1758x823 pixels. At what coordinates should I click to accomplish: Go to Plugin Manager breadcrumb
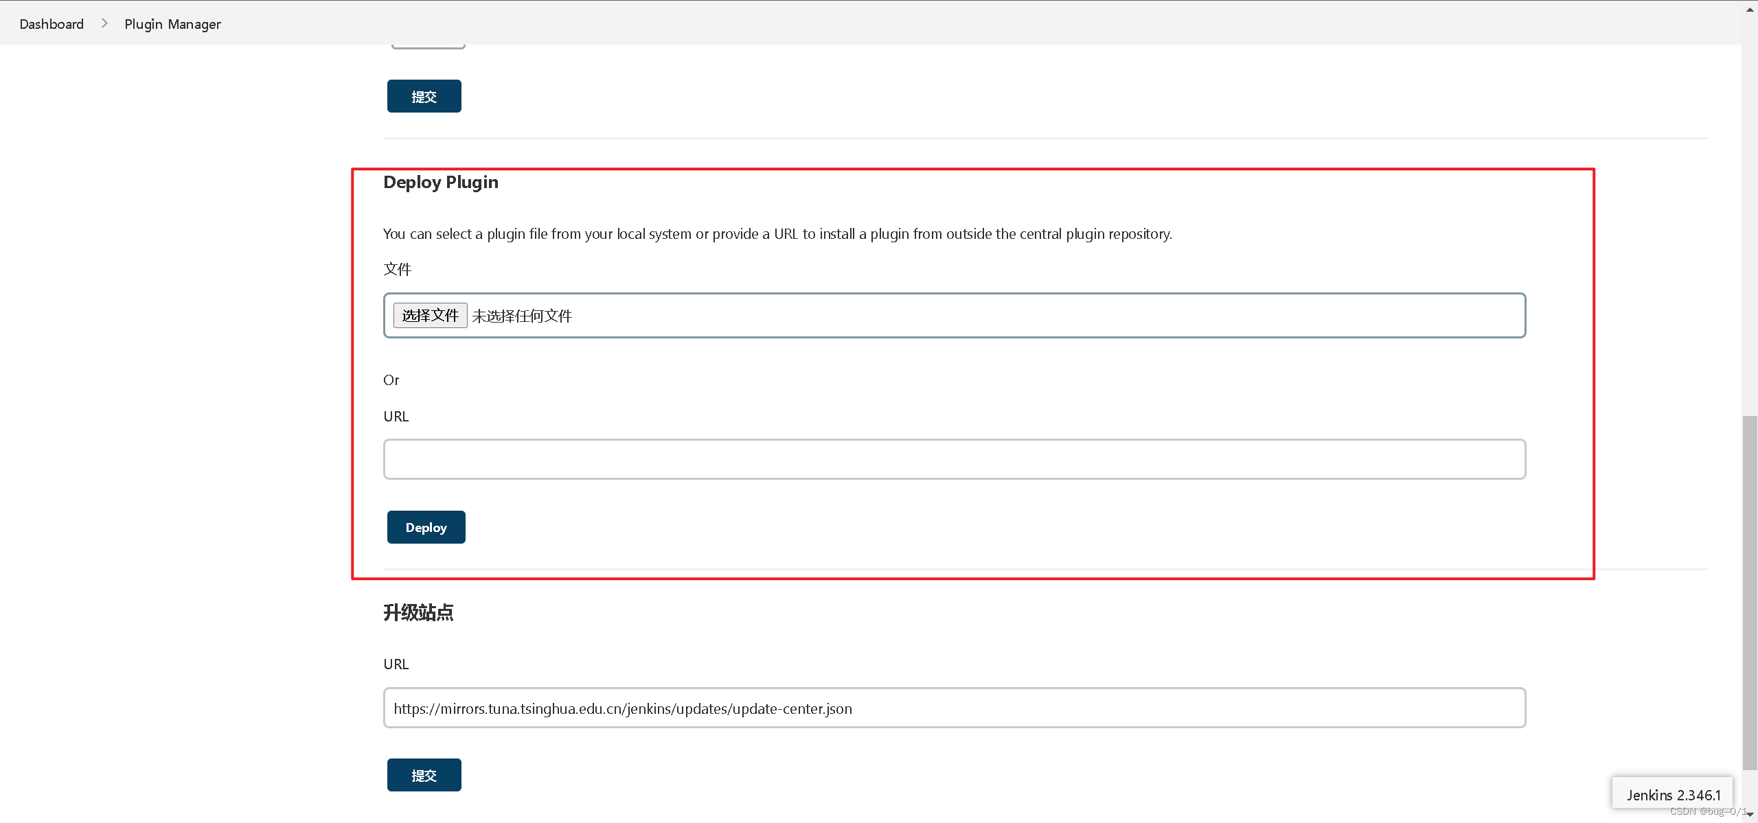172,24
